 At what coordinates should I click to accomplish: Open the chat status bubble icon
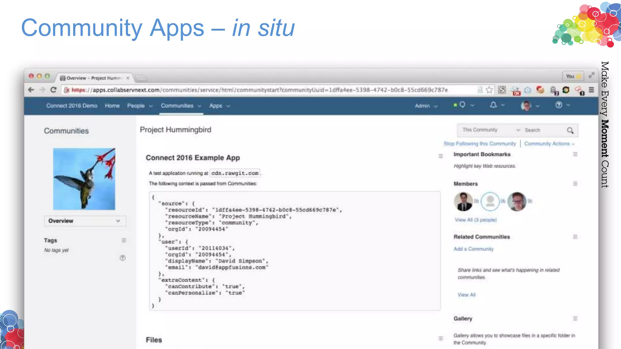pos(462,105)
